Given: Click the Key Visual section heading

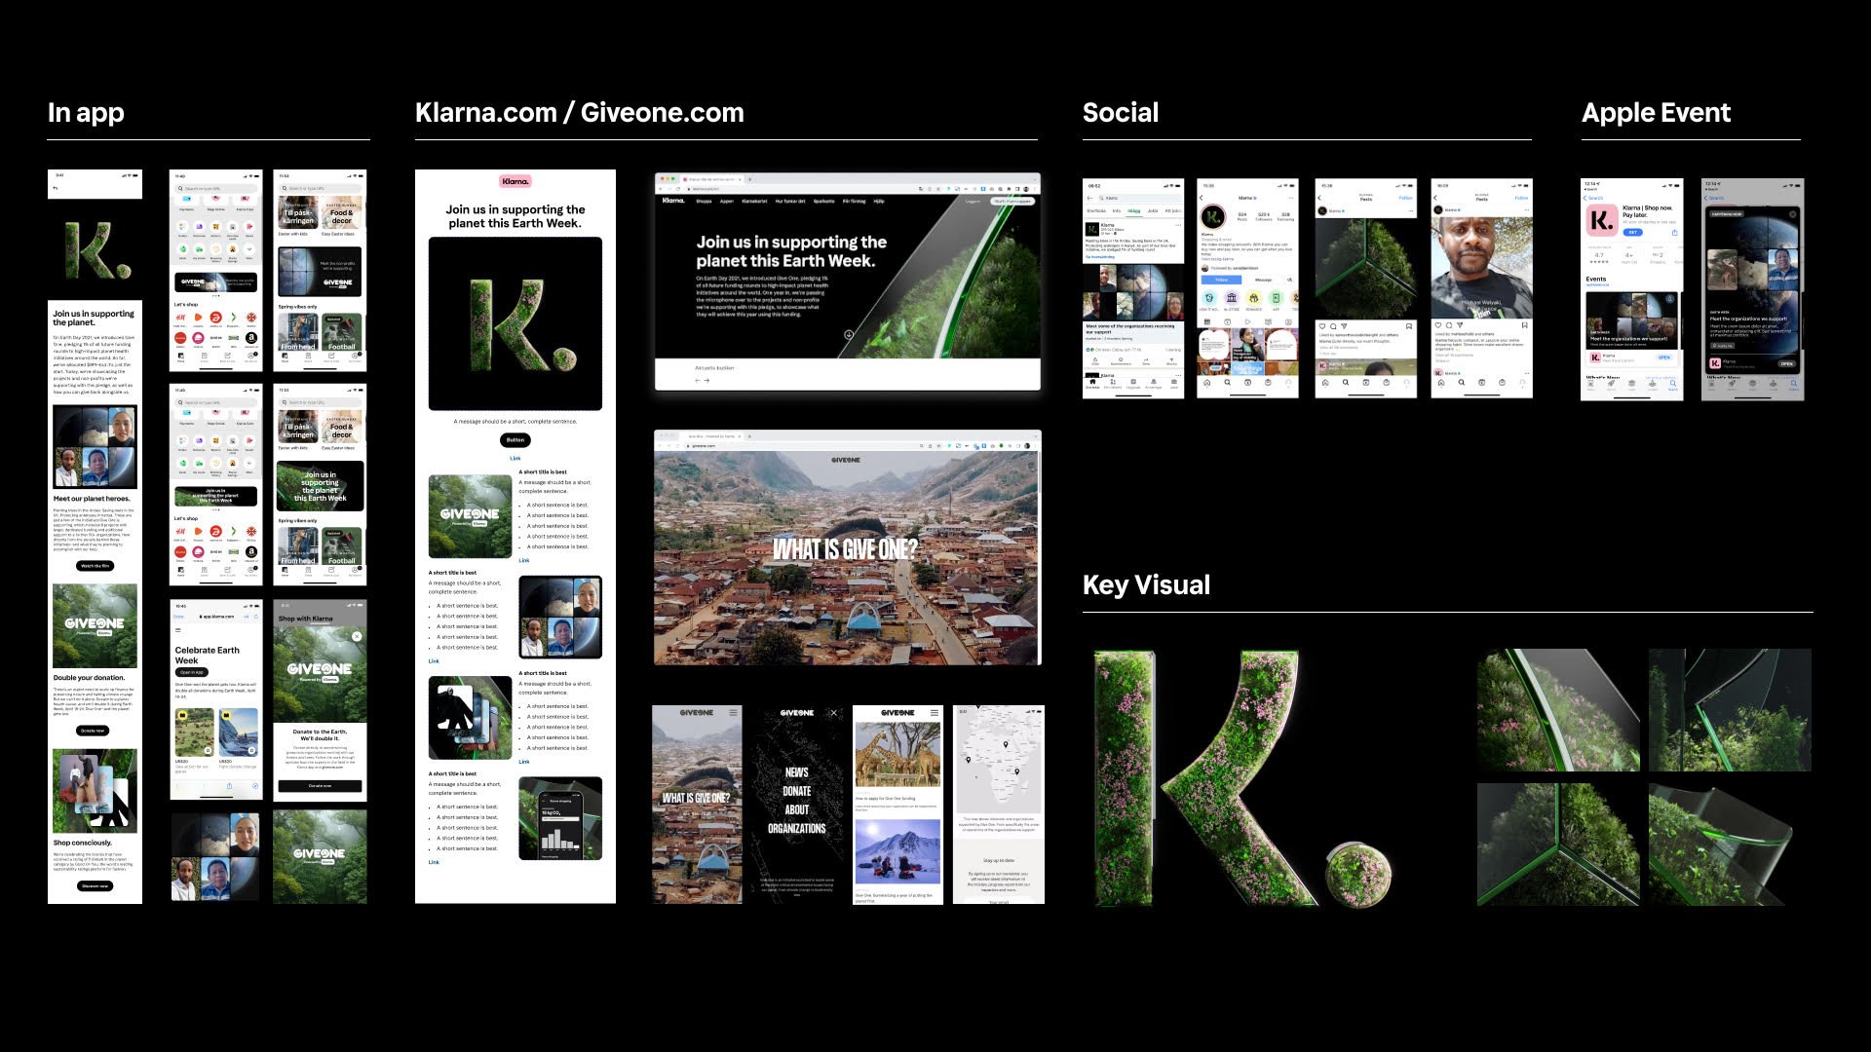Looking at the screenshot, I should tap(1146, 584).
